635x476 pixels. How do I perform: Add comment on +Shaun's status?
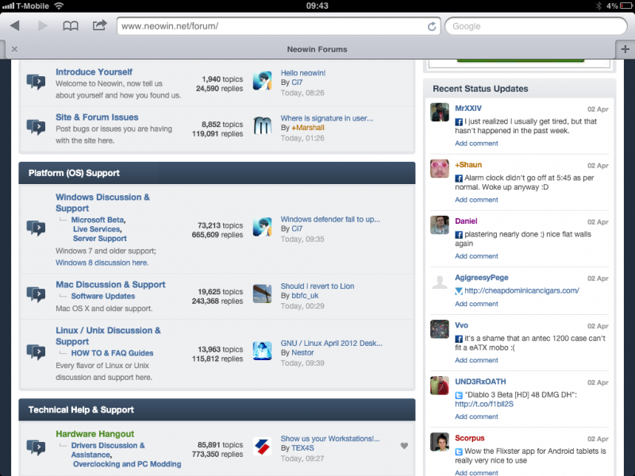(476, 200)
